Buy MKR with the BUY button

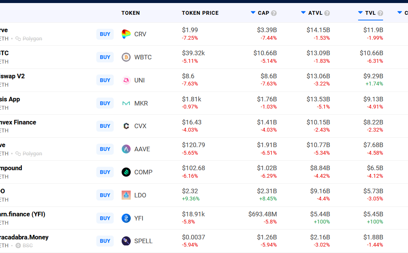tap(105, 103)
